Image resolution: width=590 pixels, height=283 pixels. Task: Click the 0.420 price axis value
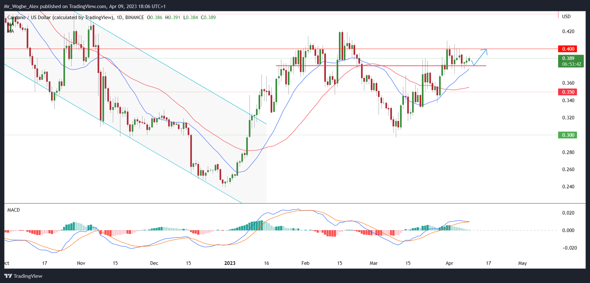568,31
